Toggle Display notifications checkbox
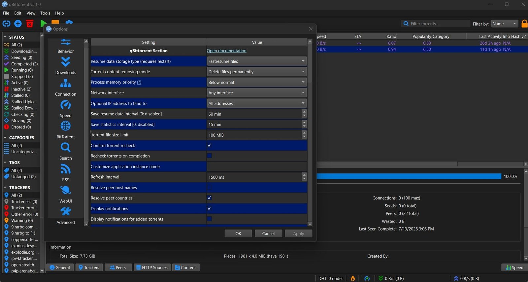Viewport: 528px width, 282px height. 209,208
